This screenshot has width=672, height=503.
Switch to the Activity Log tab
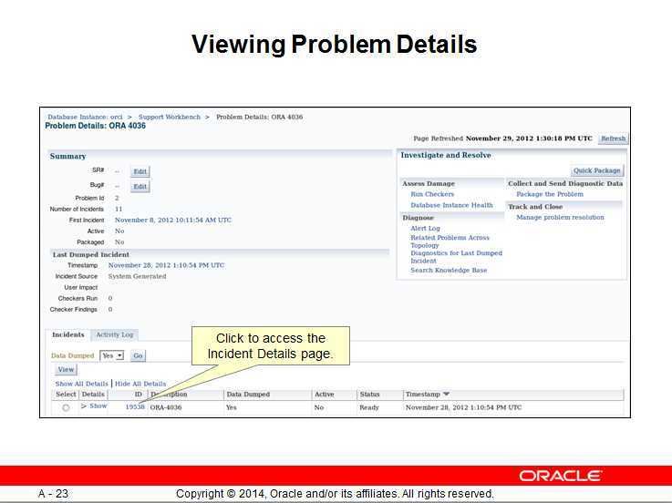pos(114,334)
